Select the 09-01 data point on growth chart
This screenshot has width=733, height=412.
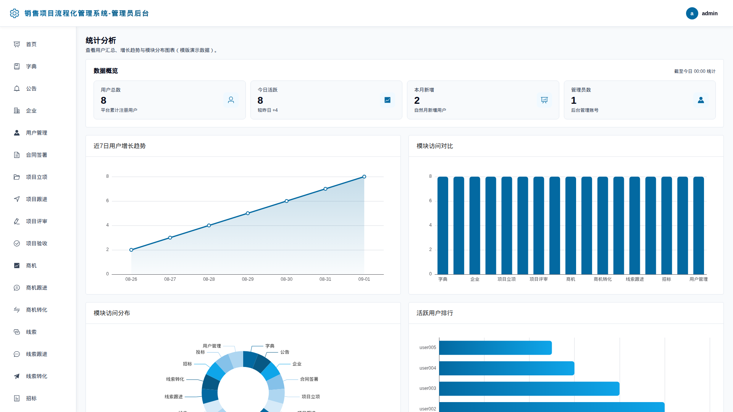364,177
